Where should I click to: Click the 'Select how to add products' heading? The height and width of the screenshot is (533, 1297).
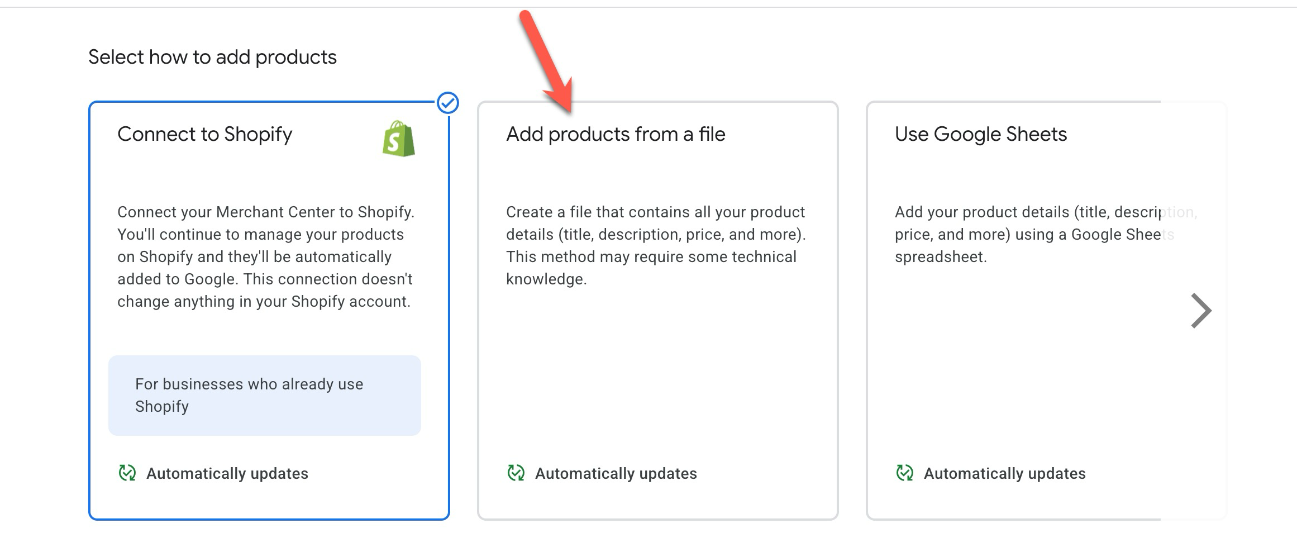[x=212, y=57]
